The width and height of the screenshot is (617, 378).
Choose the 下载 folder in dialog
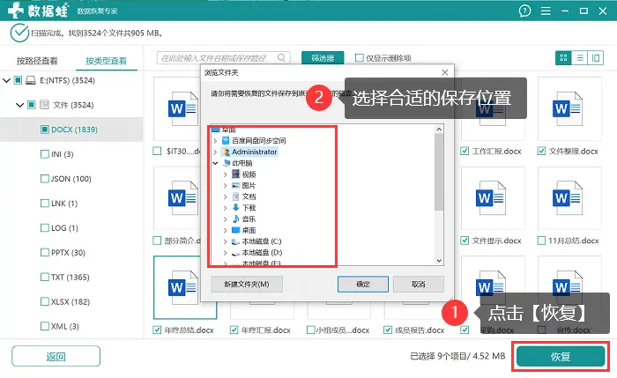[244, 208]
